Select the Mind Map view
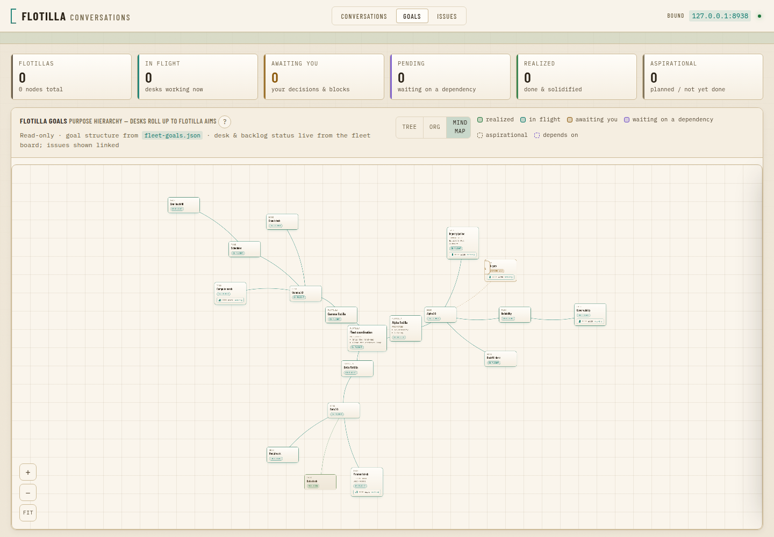Image resolution: width=774 pixels, height=537 pixels. click(x=460, y=127)
